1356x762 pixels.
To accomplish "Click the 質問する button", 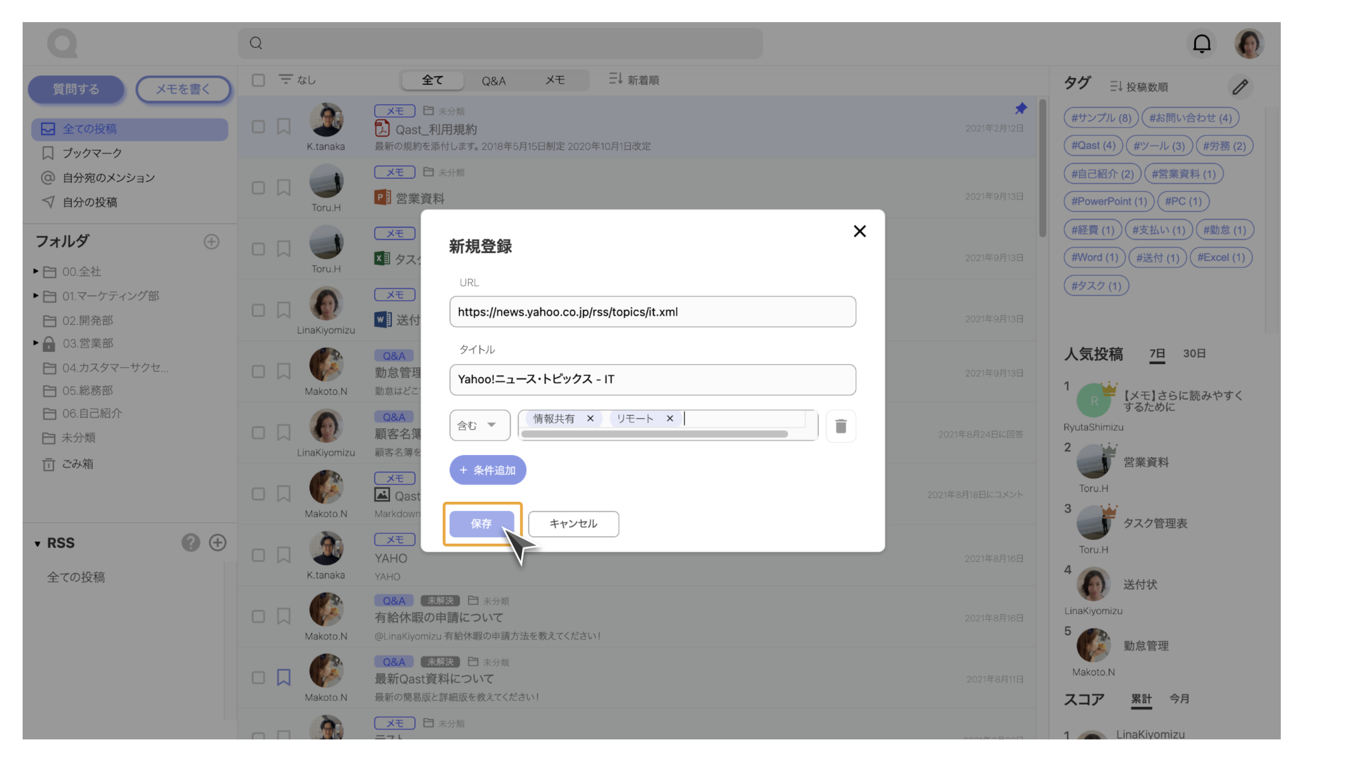I will (76, 89).
